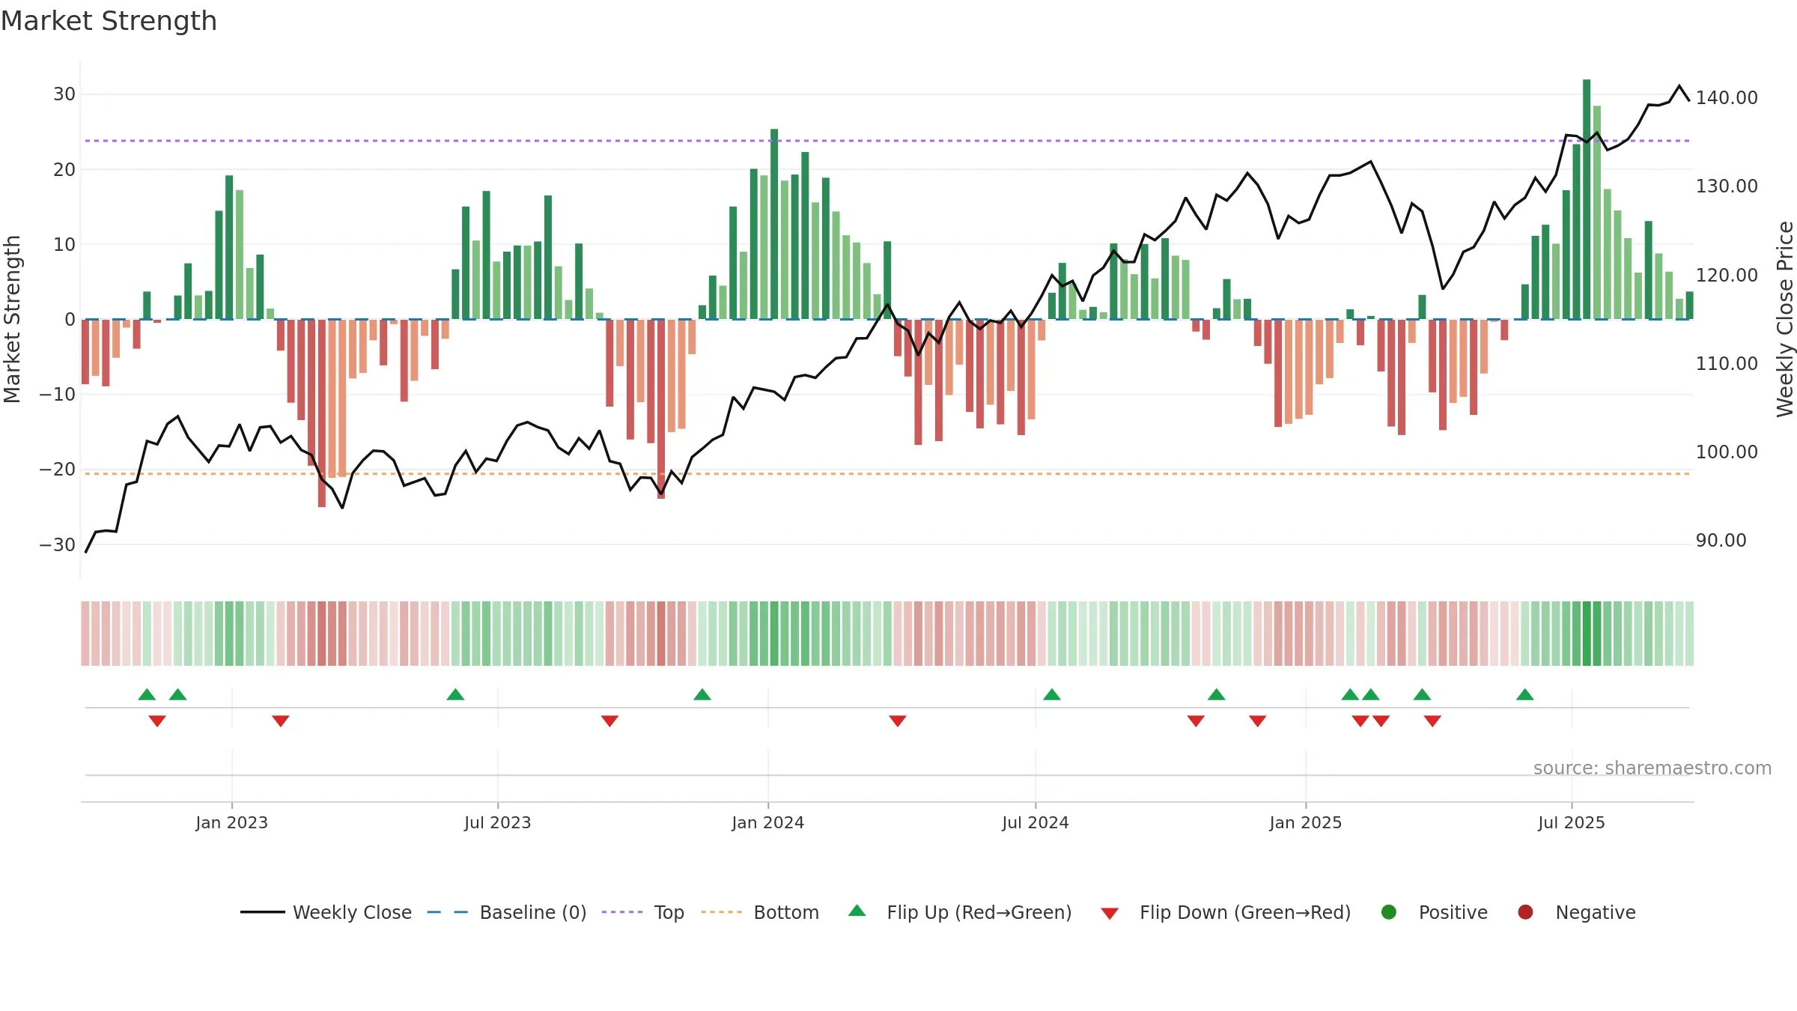Toggle the Negative legend entry
Image resolution: width=1797 pixels, height=1011 pixels.
(x=1576, y=912)
